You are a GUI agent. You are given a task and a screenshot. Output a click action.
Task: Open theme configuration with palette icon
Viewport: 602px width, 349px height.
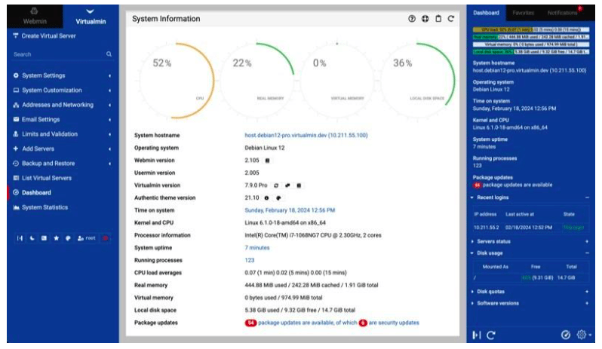(68, 238)
